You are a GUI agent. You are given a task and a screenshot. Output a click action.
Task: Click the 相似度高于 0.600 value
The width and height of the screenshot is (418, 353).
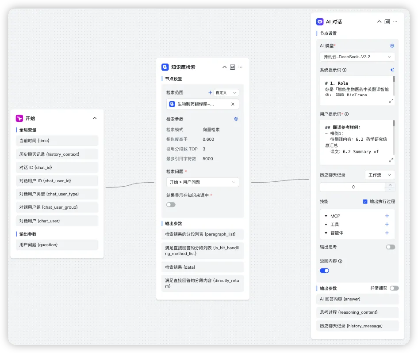coord(208,139)
